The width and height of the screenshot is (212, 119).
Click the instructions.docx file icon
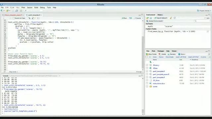[151, 84]
